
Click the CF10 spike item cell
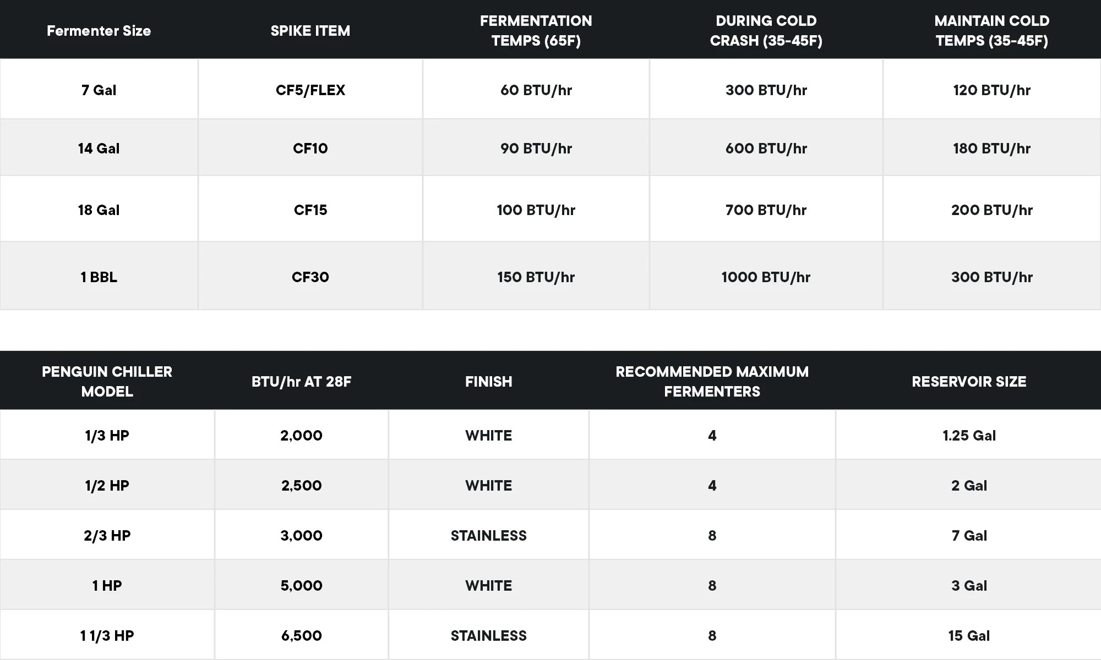pos(310,148)
